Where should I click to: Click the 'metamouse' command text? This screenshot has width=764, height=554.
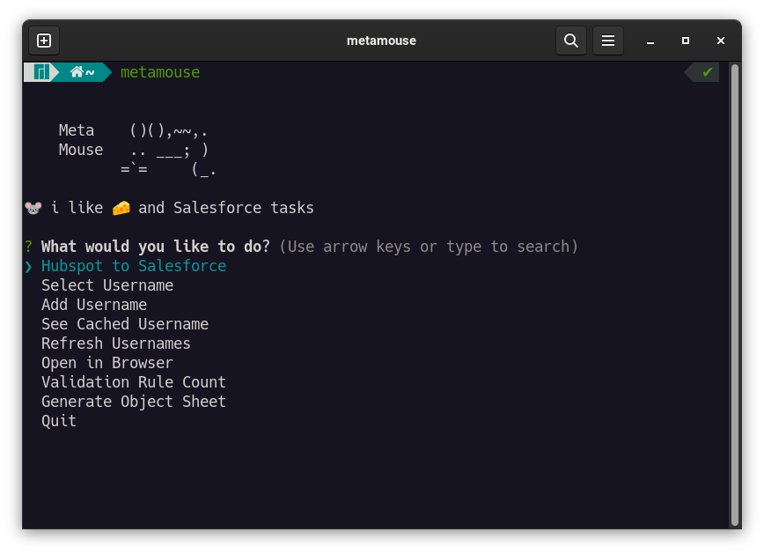[x=160, y=72]
